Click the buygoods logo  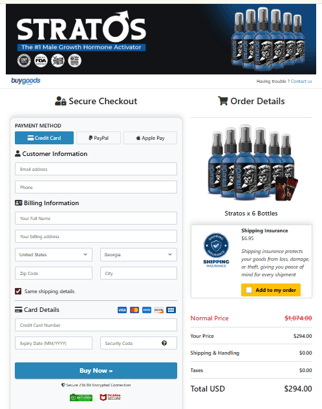25,81
